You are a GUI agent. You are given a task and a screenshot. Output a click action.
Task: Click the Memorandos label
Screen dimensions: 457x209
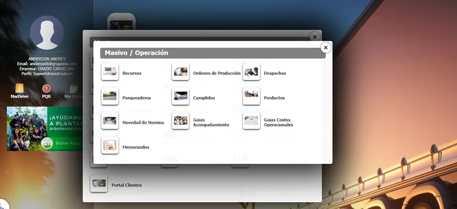[136, 147]
